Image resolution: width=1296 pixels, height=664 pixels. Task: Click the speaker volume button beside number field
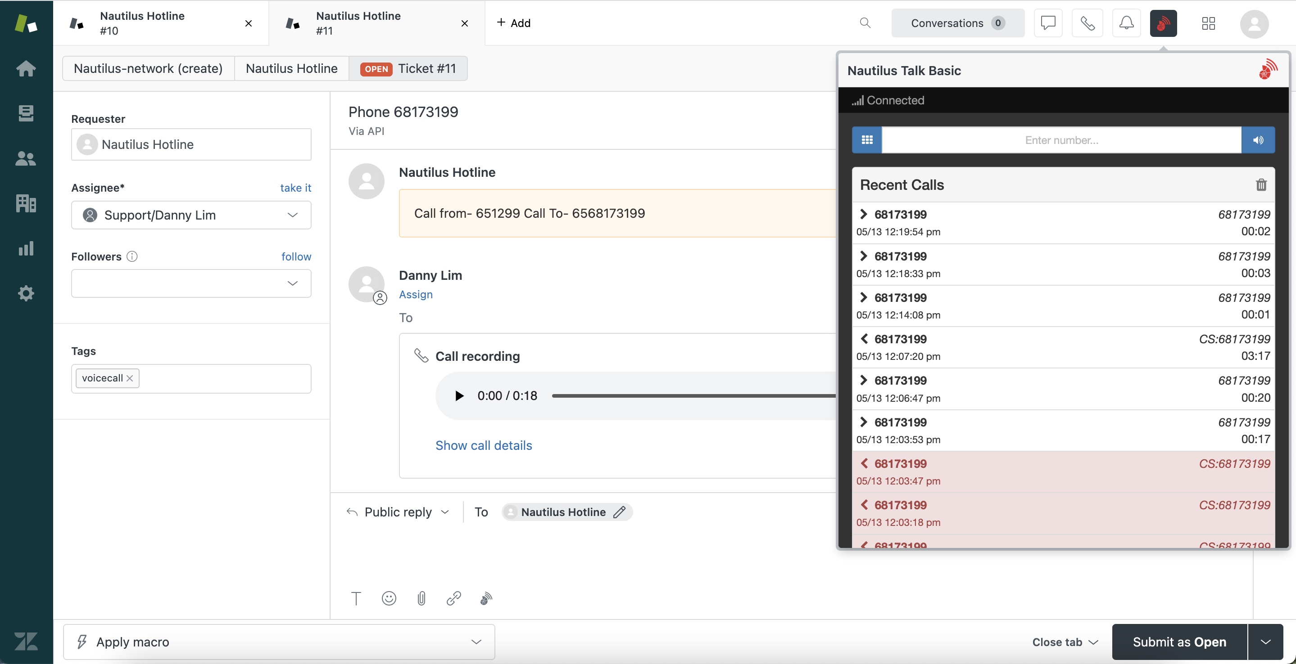tap(1258, 140)
